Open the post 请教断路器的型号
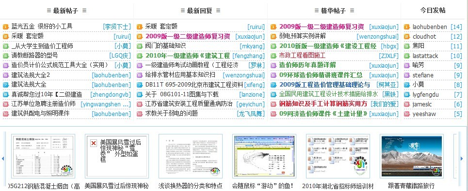The image size is (468, 191). 34,55
